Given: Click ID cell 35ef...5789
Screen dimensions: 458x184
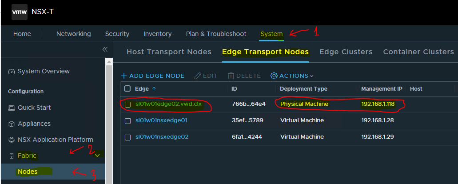Looking at the screenshot, I should point(248,120).
